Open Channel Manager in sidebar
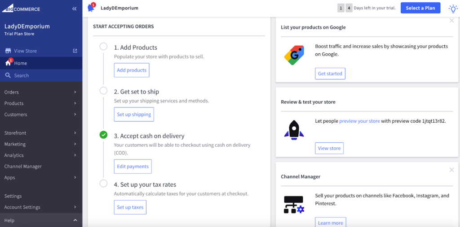Image resolution: width=460 pixels, height=227 pixels. pos(23,167)
